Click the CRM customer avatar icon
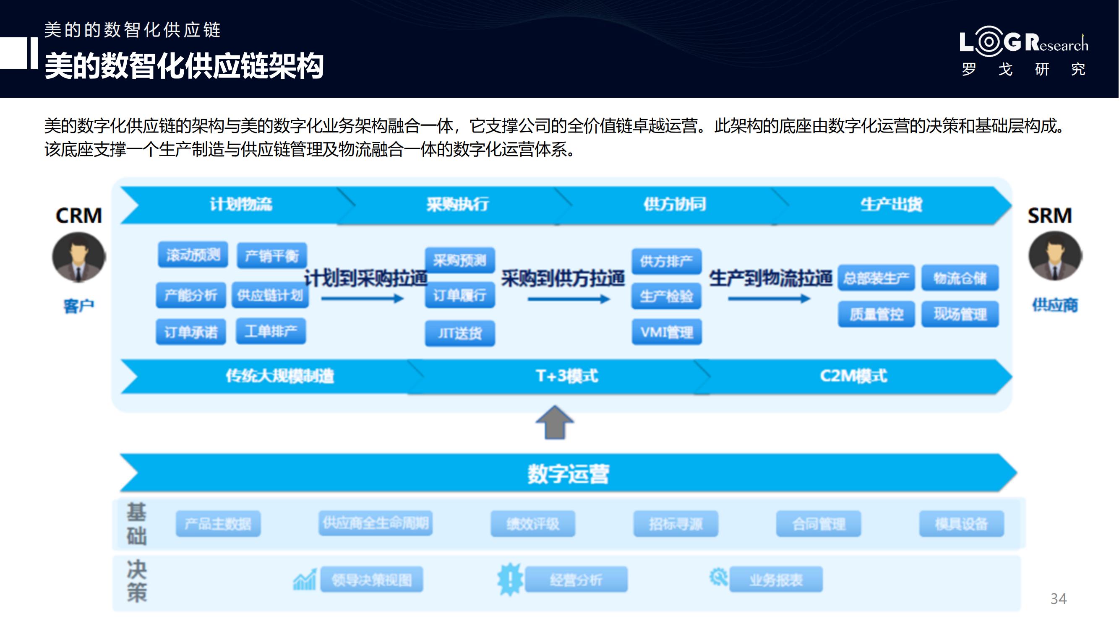 (78, 257)
